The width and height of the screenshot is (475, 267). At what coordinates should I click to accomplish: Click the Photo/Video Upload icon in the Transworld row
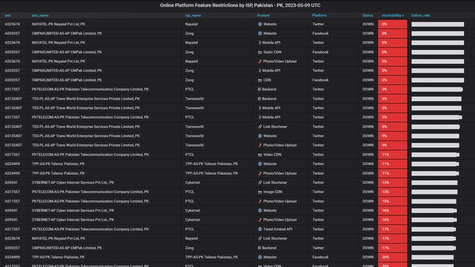tap(259, 145)
